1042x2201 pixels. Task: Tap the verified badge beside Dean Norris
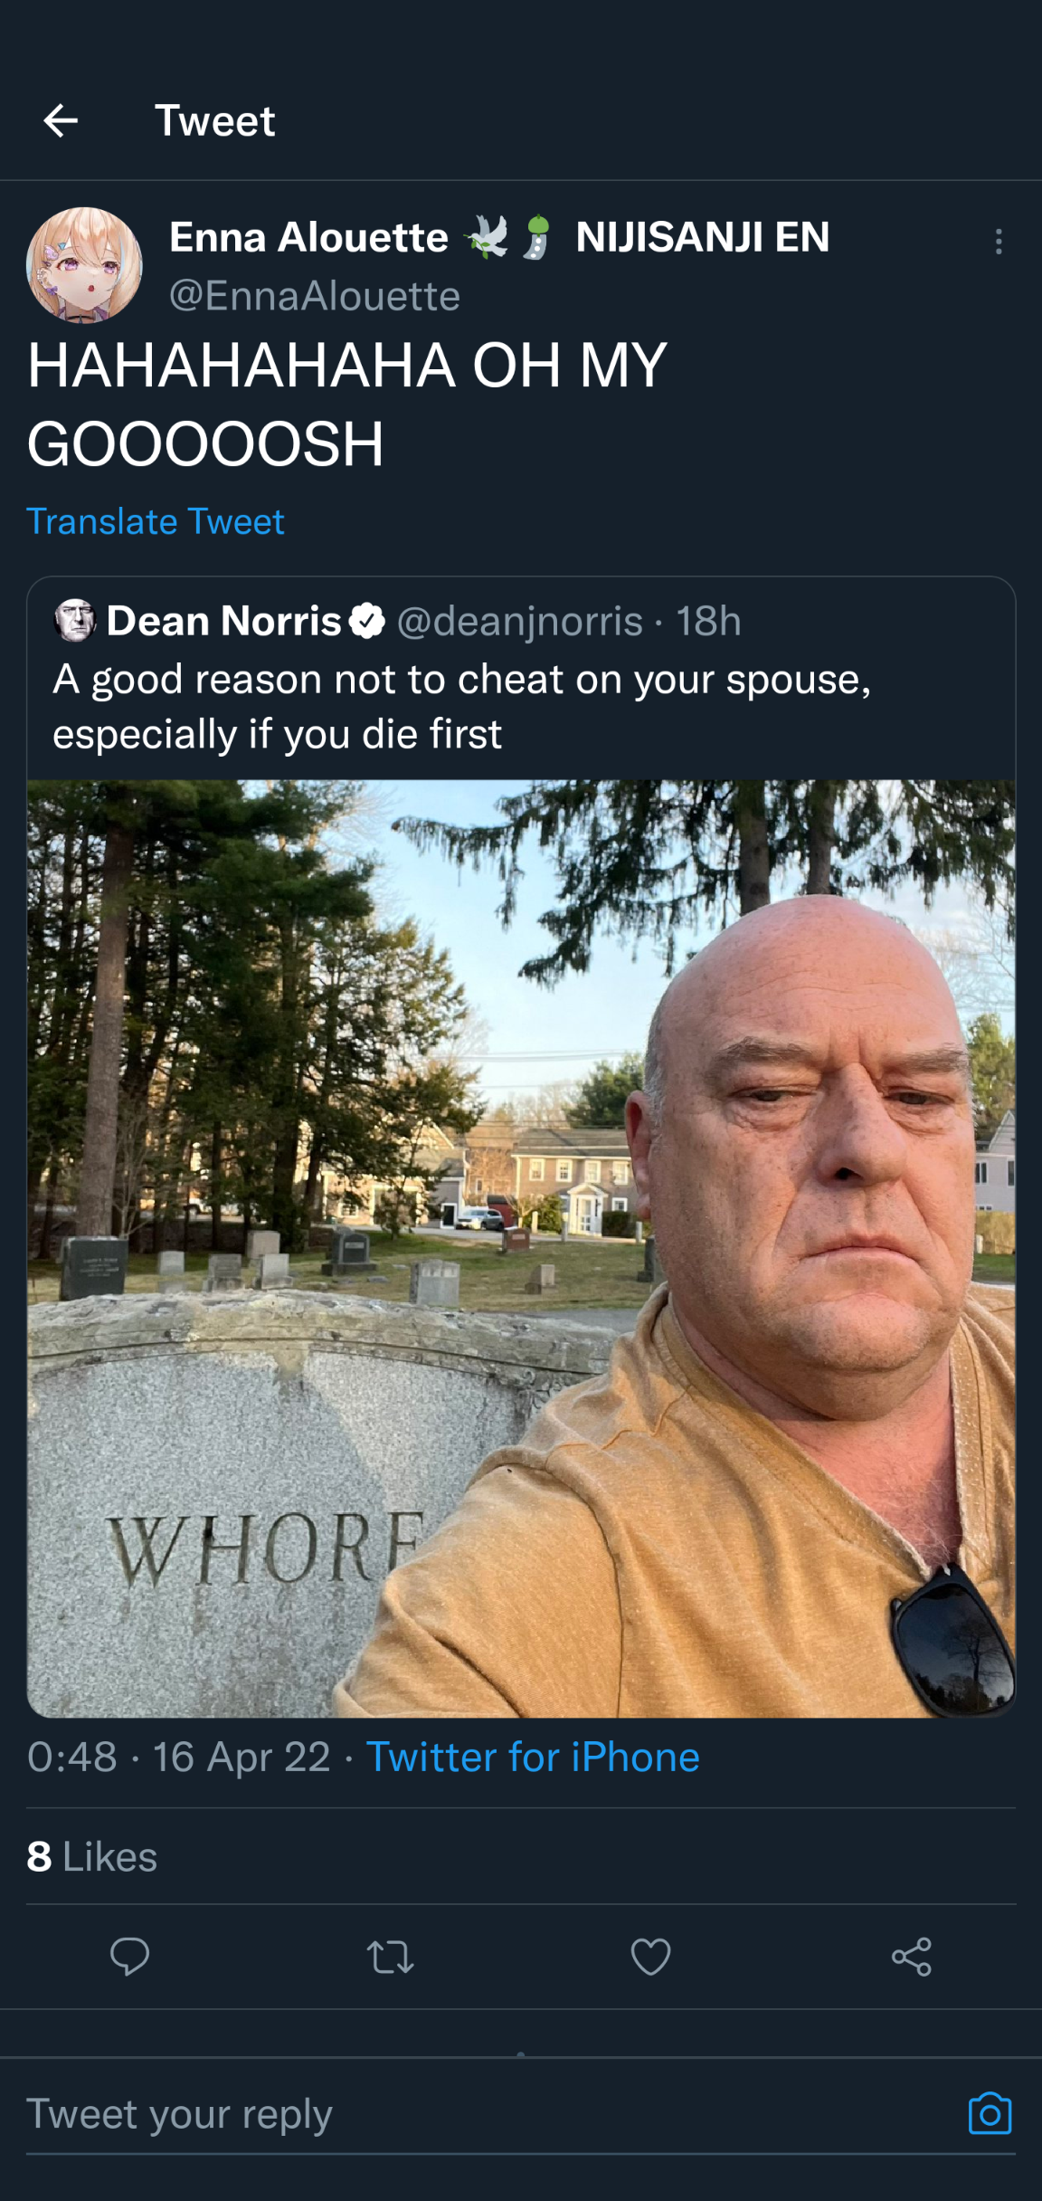tap(367, 622)
